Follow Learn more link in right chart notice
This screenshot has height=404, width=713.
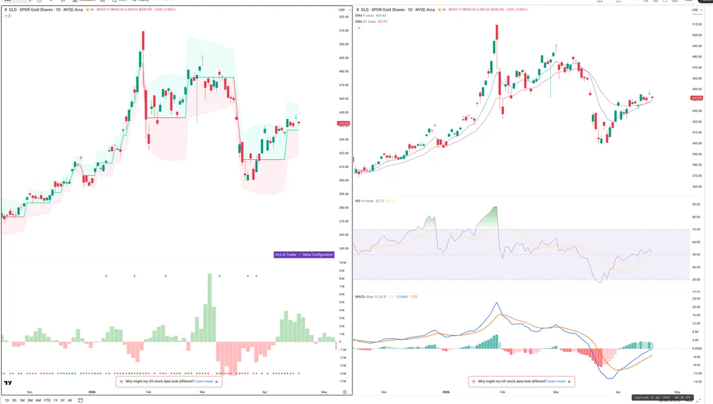pyautogui.click(x=557, y=381)
